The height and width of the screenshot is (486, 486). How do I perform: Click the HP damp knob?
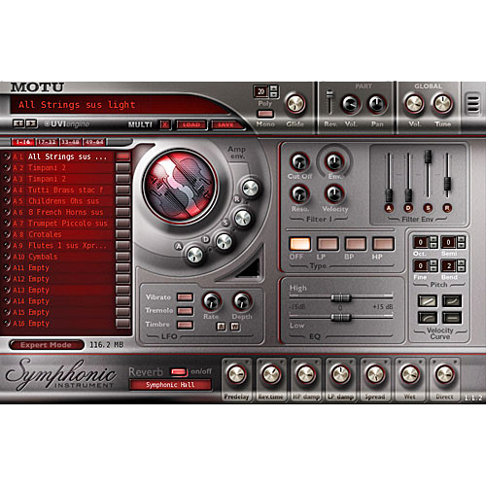(x=306, y=374)
